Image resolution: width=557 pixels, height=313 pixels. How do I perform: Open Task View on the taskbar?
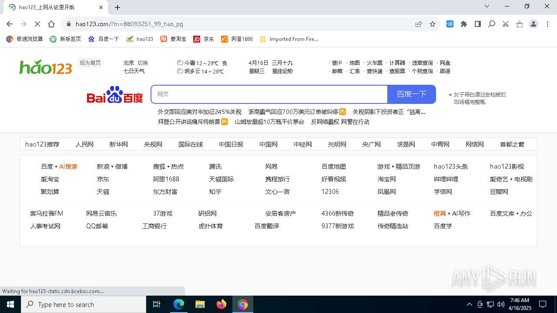click(x=157, y=304)
